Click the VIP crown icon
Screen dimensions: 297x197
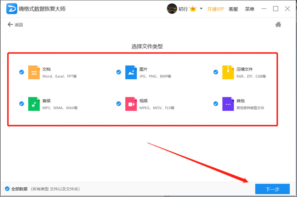(x=192, y=8)
